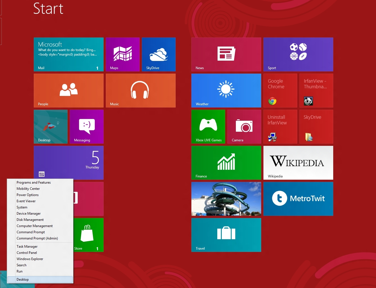Open the Music tile

140,90
